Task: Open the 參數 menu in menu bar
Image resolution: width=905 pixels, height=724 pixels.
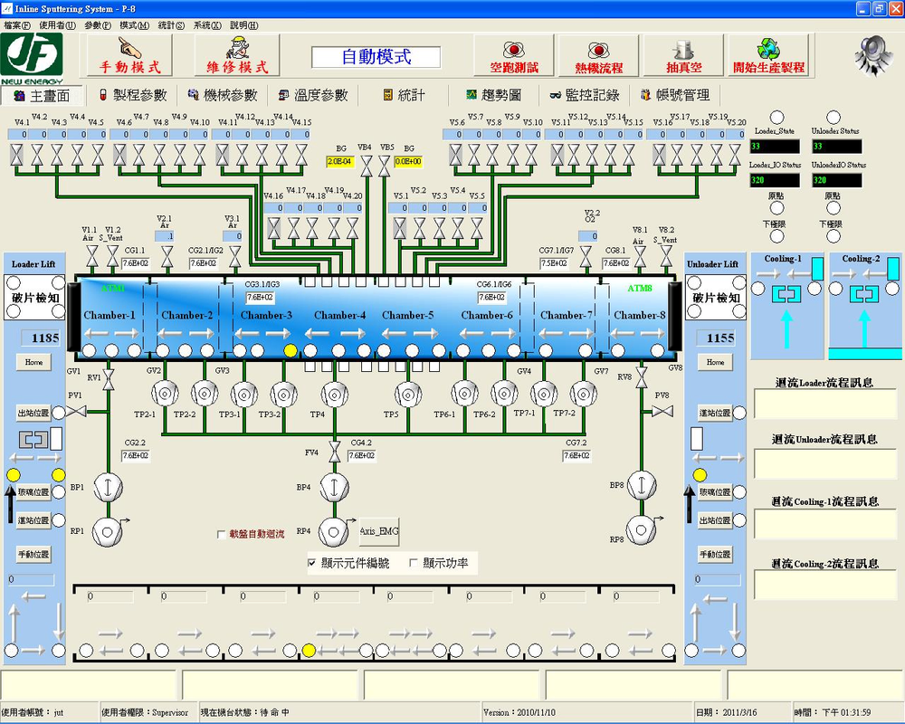Action: point(98,25)
